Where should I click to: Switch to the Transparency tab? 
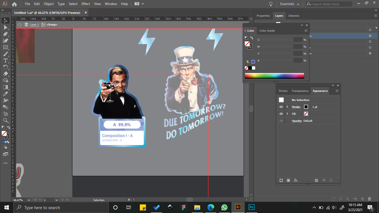pos(300,91)
